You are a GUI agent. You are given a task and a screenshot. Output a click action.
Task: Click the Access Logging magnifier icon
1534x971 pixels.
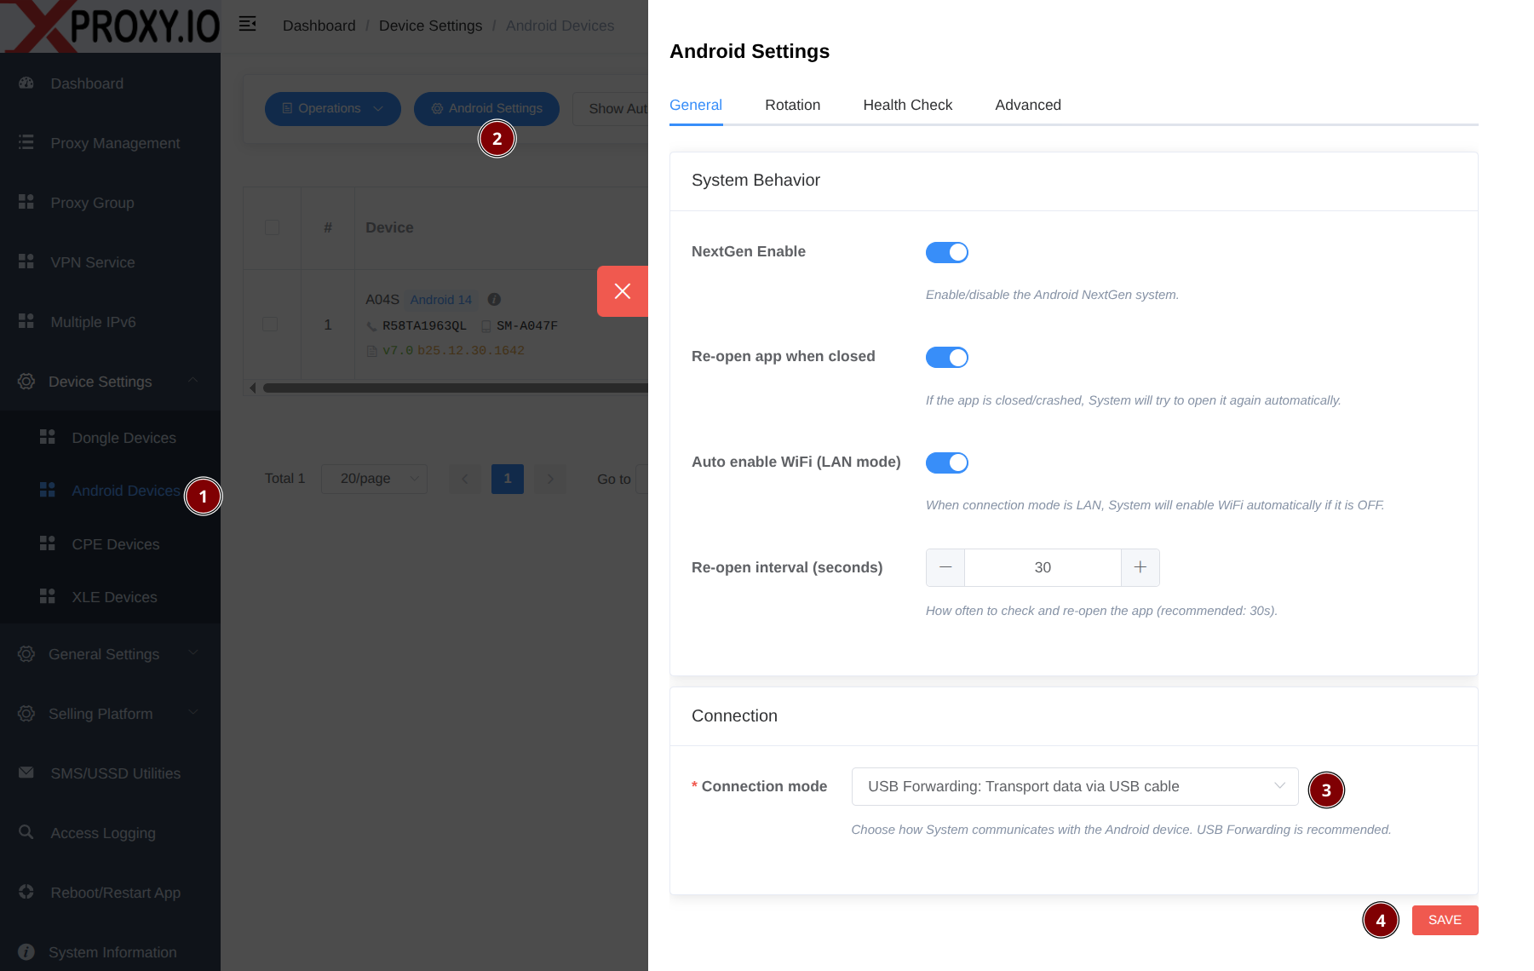coord(26,832)
